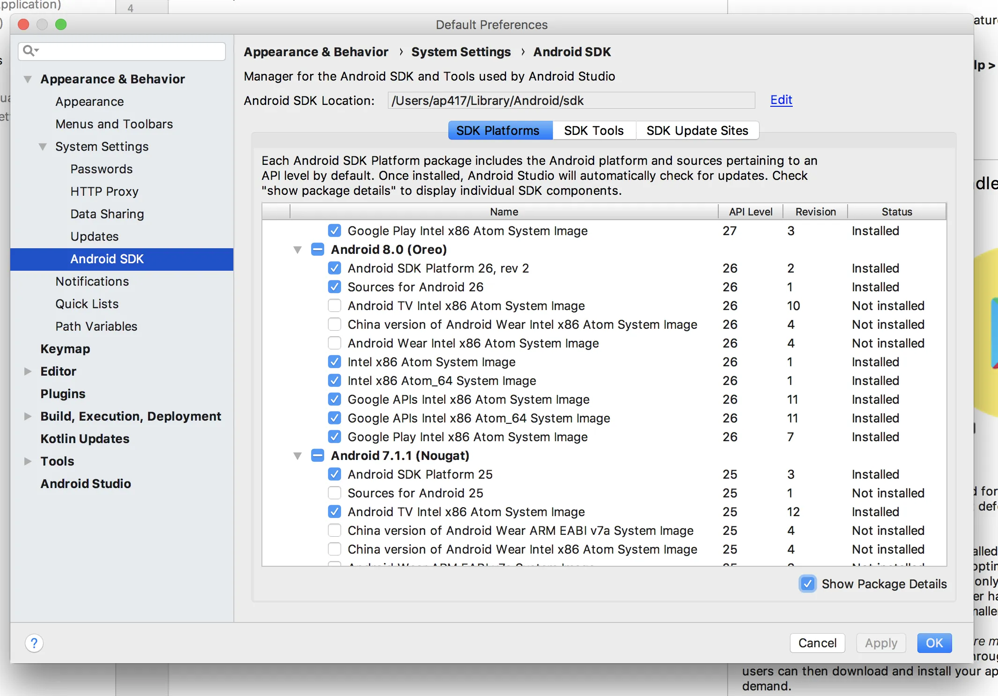Viewport: 998px width, 696px height.
Task: Open the SDK Update Sites tab
Action: pos(697,130)
